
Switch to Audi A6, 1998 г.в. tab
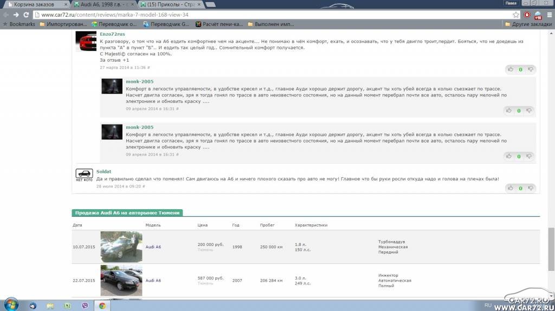pos(102,4)
